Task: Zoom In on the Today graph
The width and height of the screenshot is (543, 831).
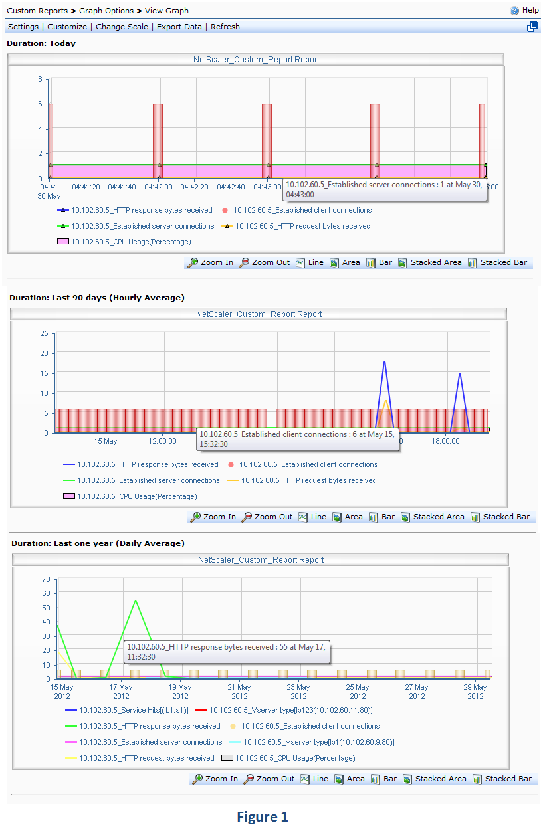Action: (211, 262)
